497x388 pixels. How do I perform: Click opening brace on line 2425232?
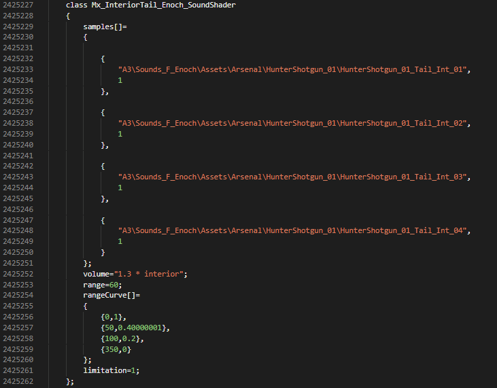pos(103,59)
